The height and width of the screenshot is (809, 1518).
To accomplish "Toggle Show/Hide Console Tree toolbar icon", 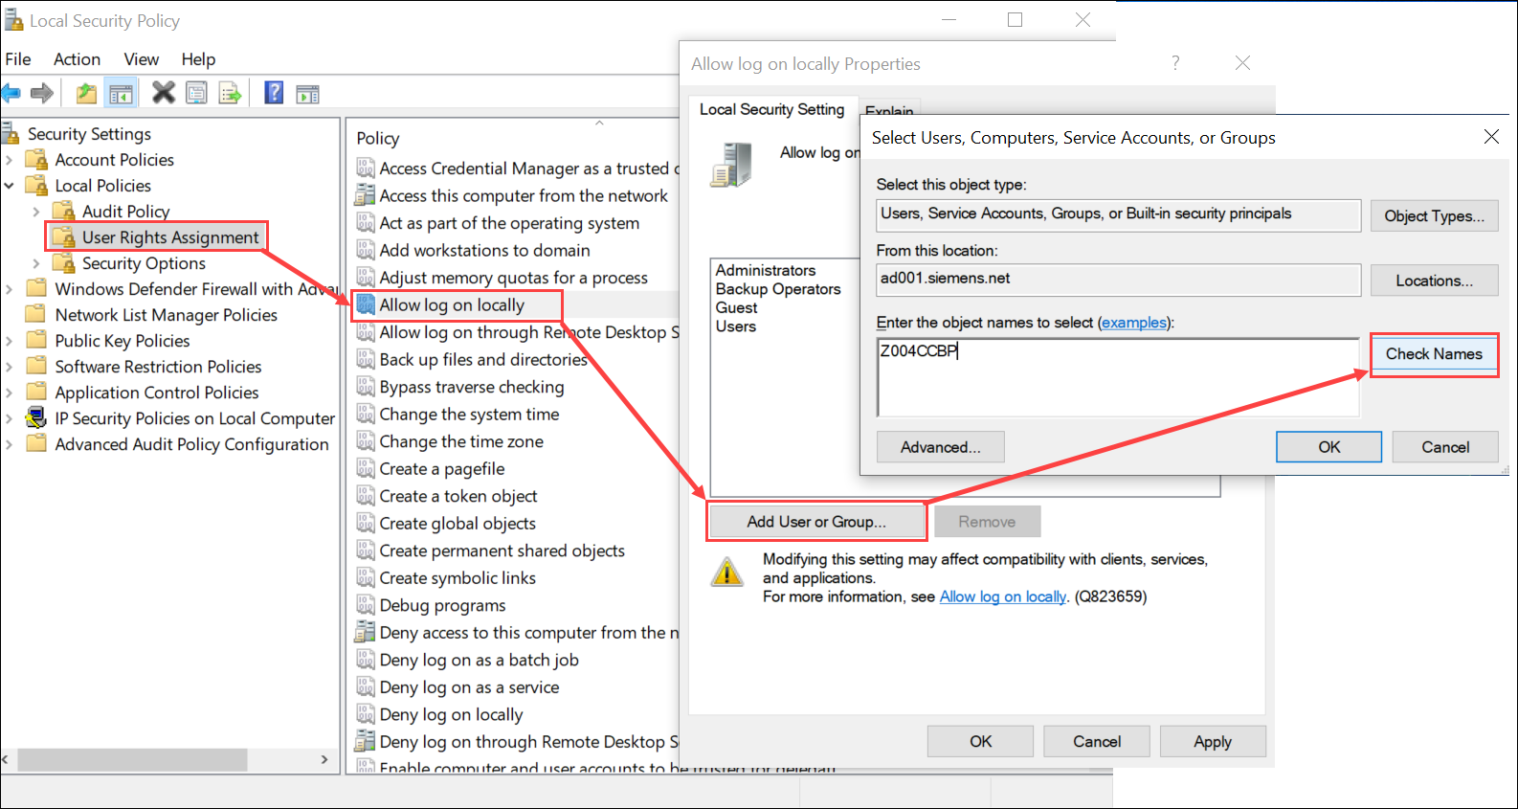I will 121,93.
